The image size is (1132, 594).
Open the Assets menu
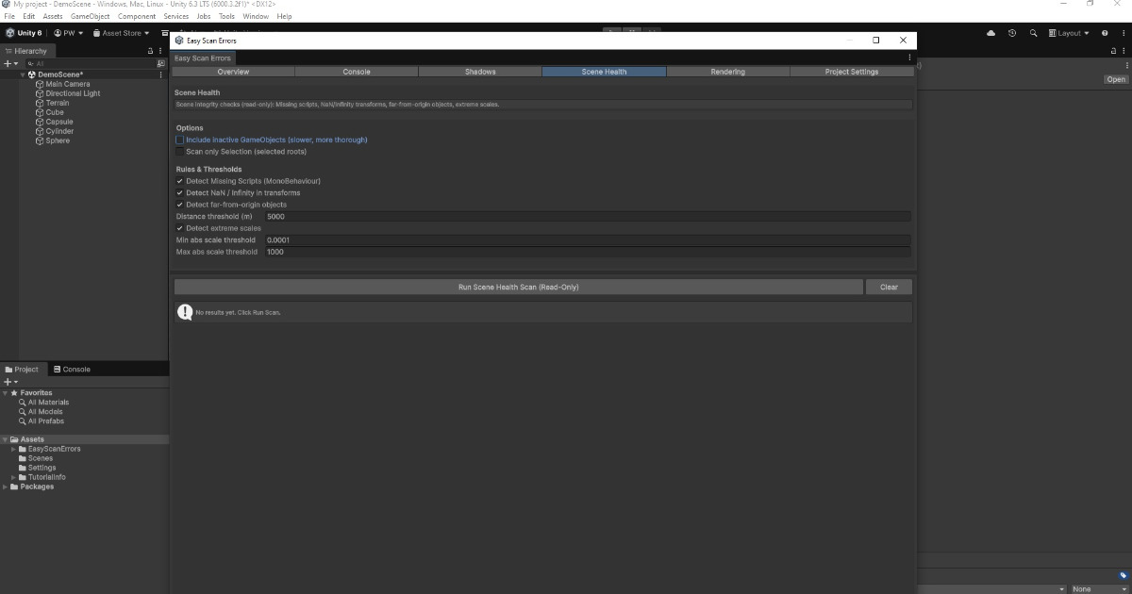point(53,16)
